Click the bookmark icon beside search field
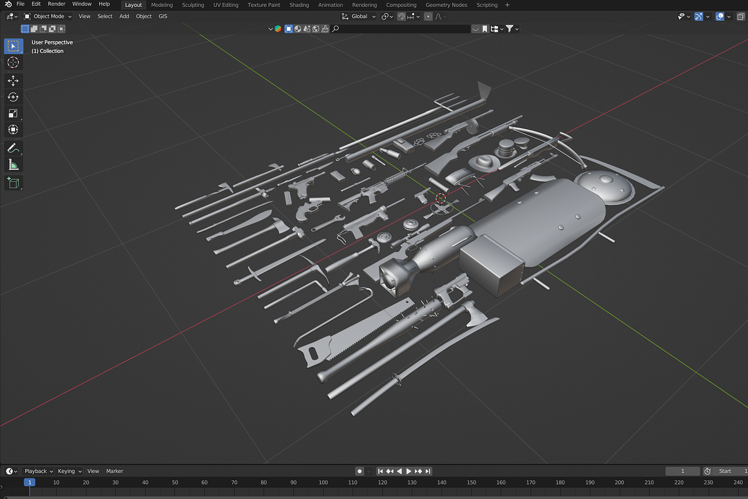This screenshot has height=499, width=748. (484, 29)
